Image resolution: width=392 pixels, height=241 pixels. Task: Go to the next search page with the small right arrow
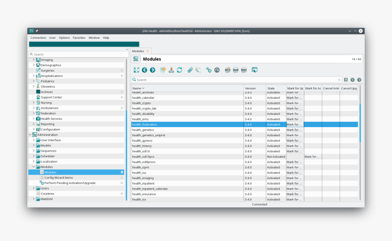coord(359,80)
